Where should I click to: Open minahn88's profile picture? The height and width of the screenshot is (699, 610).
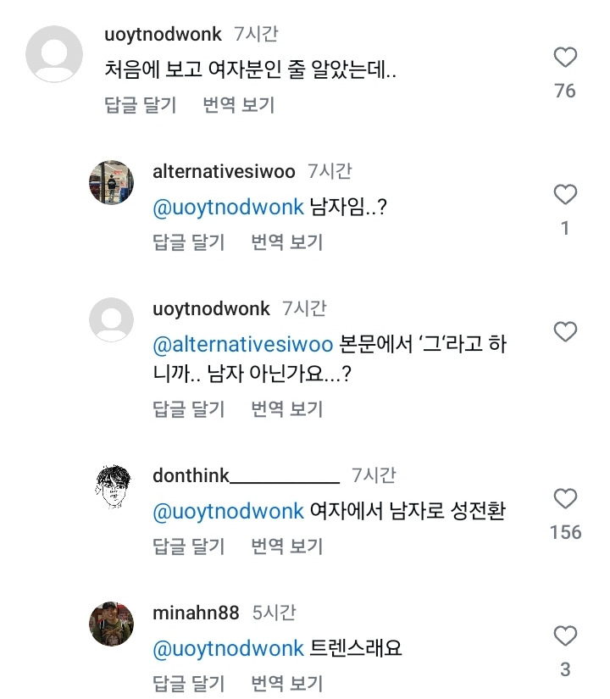pos(111,624)
